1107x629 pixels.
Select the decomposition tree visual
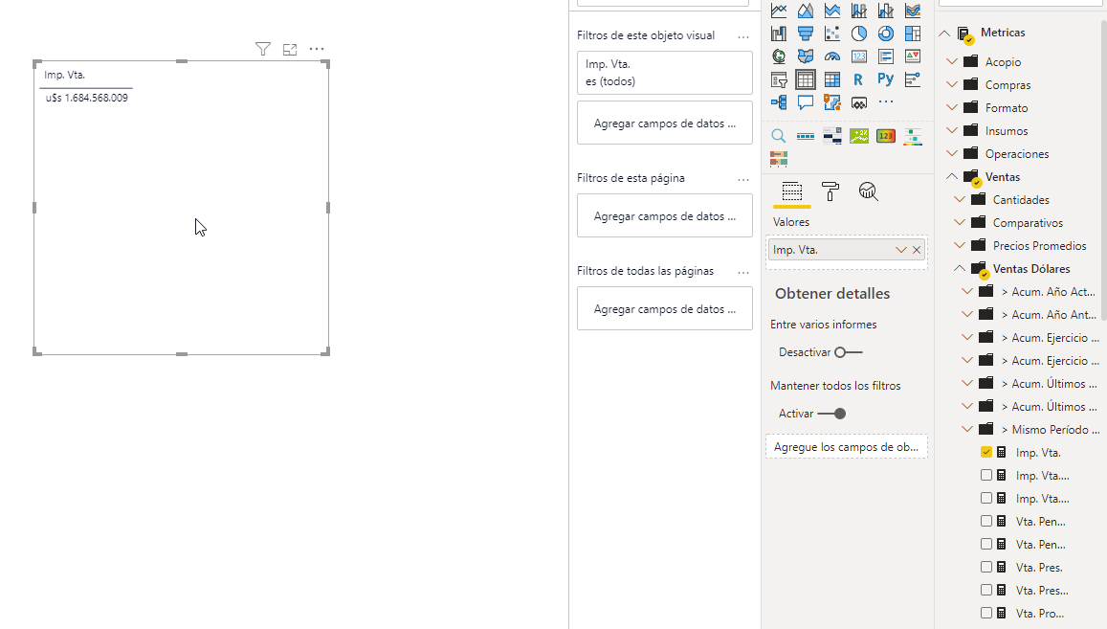(779, 102)
